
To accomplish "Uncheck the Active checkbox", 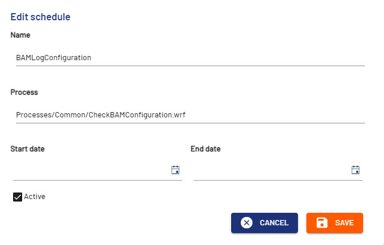I will click(x=17, y=197).
